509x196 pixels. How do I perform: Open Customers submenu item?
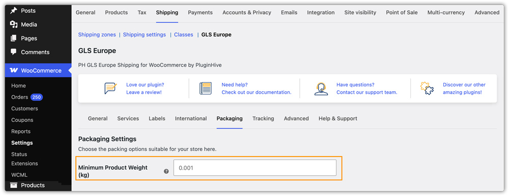coord(24,108)
